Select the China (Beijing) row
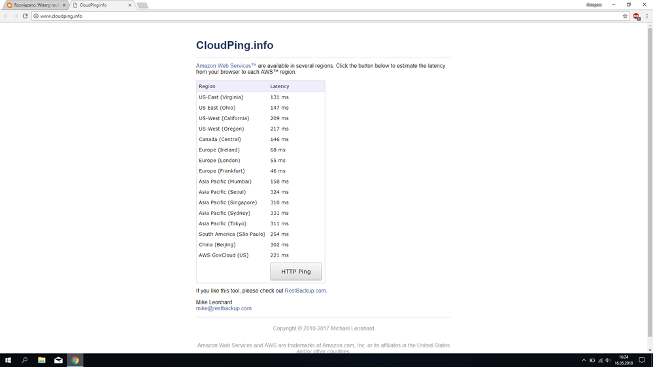The image size is (653, 367). click(x=261, y=245)
